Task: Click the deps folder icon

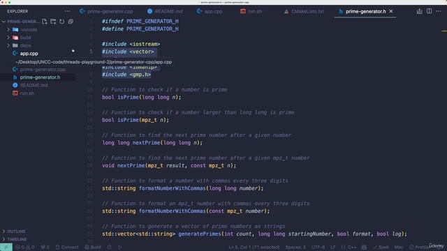Action: click(x=15, y=45)
